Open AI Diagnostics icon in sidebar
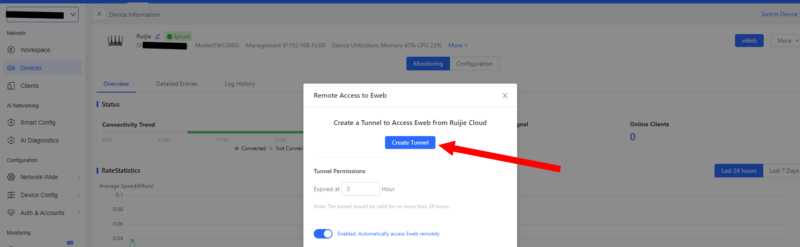 tap(11, 140)
